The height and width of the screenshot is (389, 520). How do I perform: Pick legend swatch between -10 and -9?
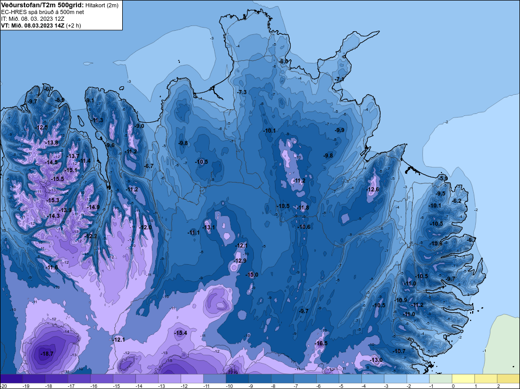click(238, 379)
